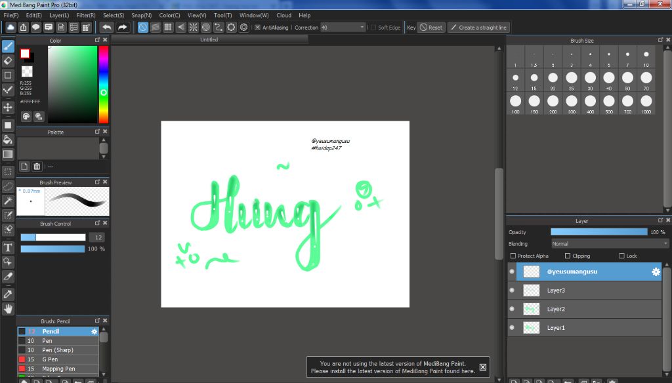Enable Protect Alpha checkbox
Screen dimensions: 672x383
[x=513, y=256]
